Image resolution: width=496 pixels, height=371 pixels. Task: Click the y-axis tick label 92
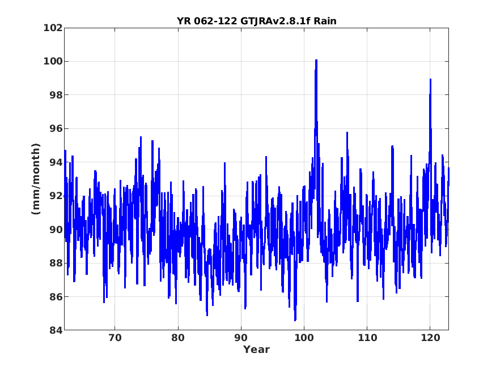click(56, 196)
